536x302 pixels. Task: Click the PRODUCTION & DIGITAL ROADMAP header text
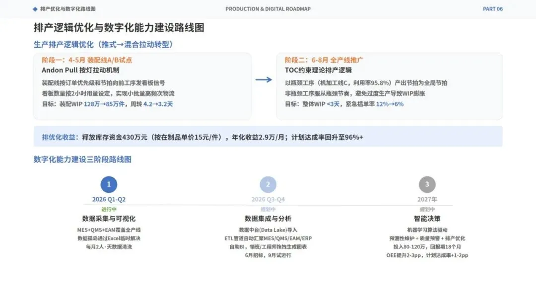[268, 9]
